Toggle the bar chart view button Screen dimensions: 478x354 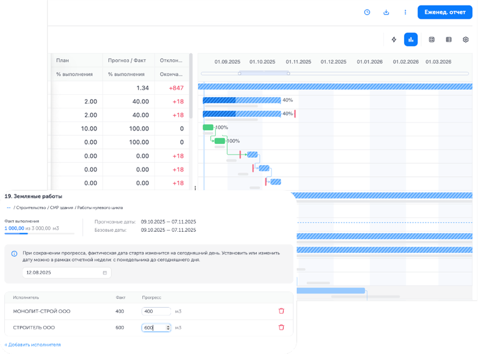[411, 39]
